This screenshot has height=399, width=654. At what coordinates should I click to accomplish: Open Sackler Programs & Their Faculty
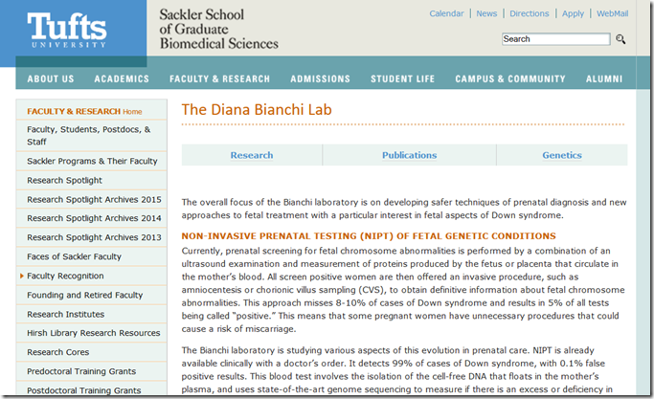91,161
